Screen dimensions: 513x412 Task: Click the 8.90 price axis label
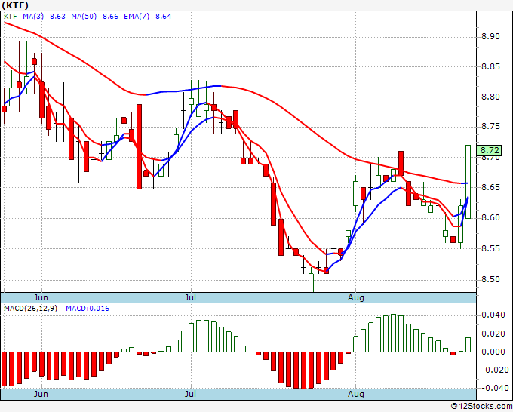pos(490,36)
